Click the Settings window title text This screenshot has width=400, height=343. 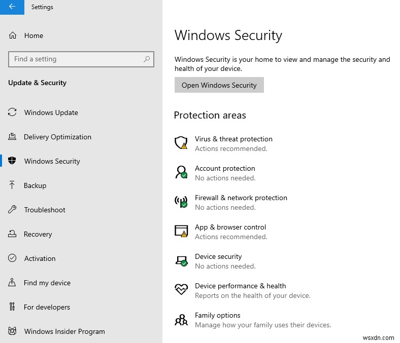click(x=42, y=7)
